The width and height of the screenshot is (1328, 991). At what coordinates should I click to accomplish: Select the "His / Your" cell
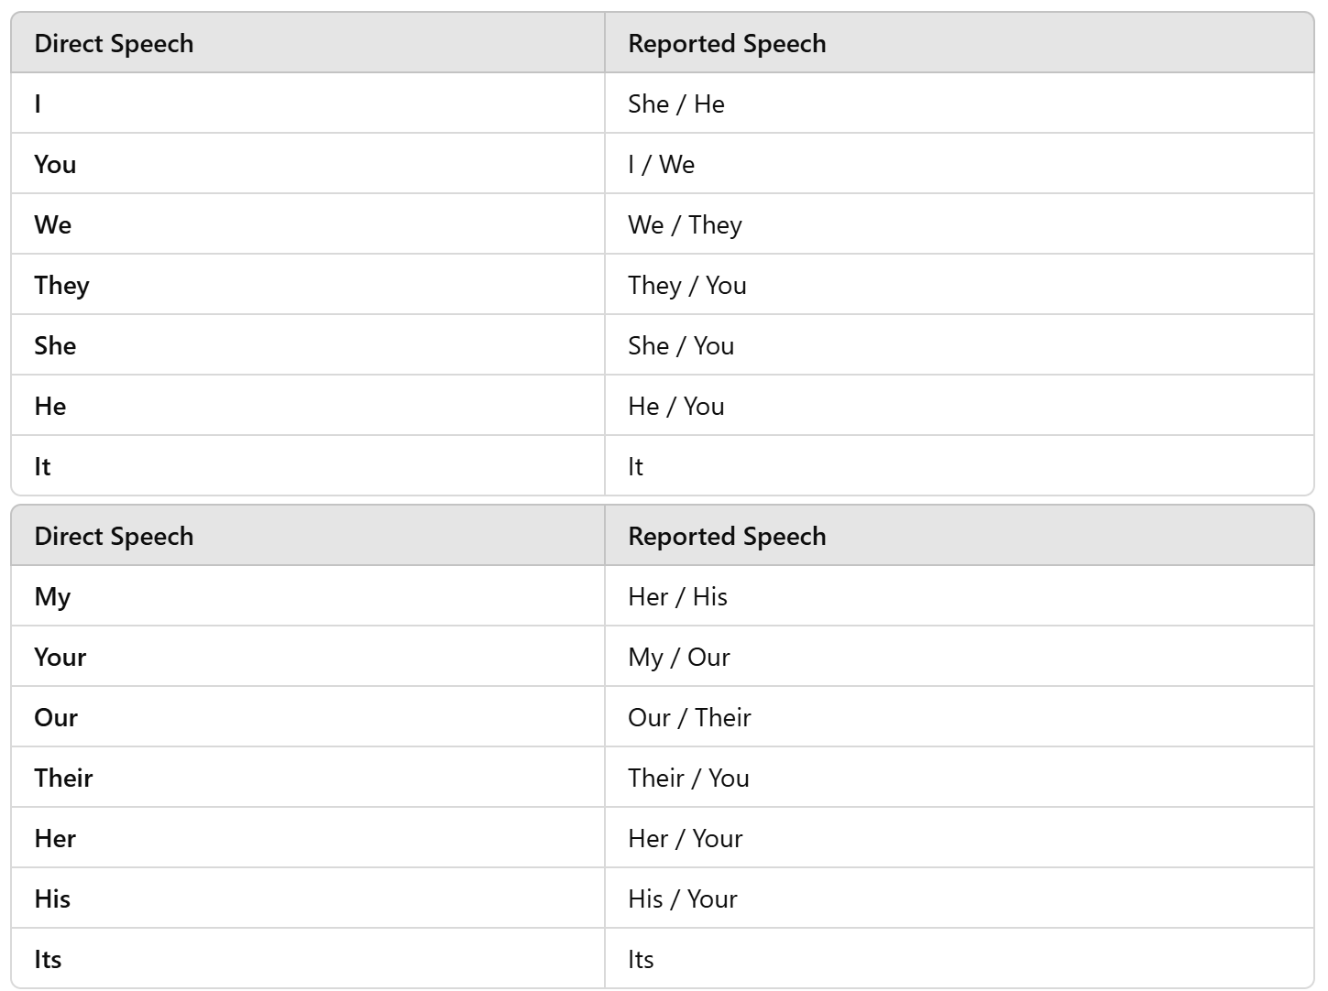pos(683,898)
